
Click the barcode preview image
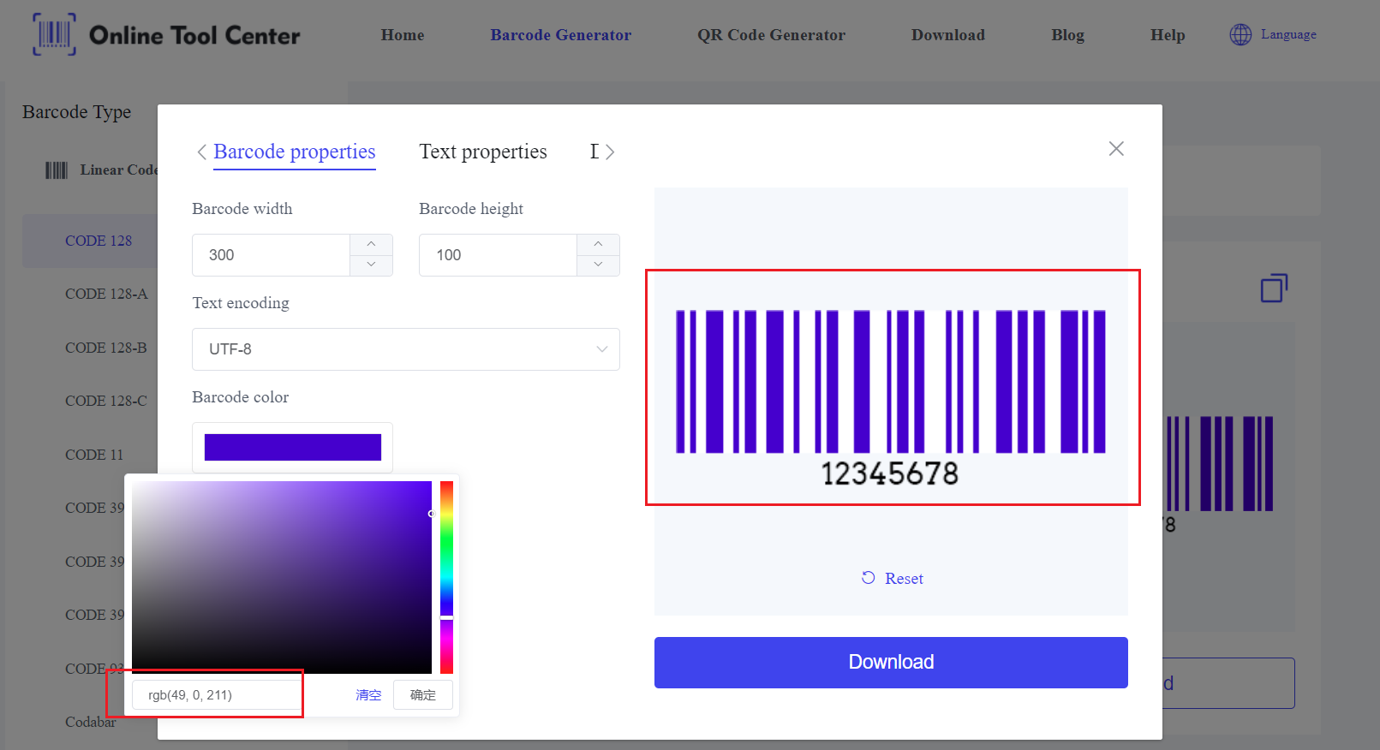pyautogui.click(x=891, y=398)
